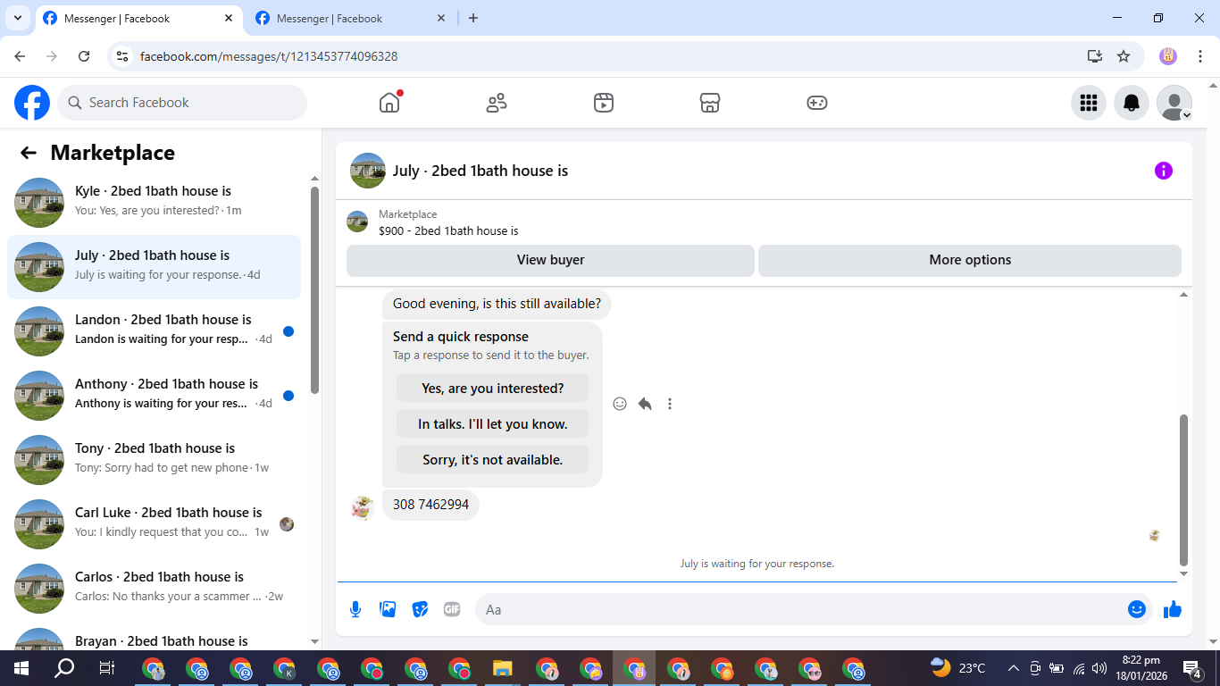Open Carlos's conversation
This screenshot has height=686, width=1220.
tap(155, 589)
